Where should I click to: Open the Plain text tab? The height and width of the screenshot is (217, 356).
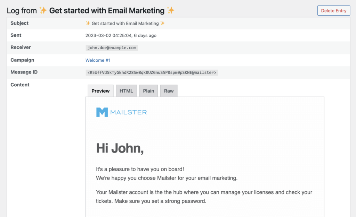(148, 91)
